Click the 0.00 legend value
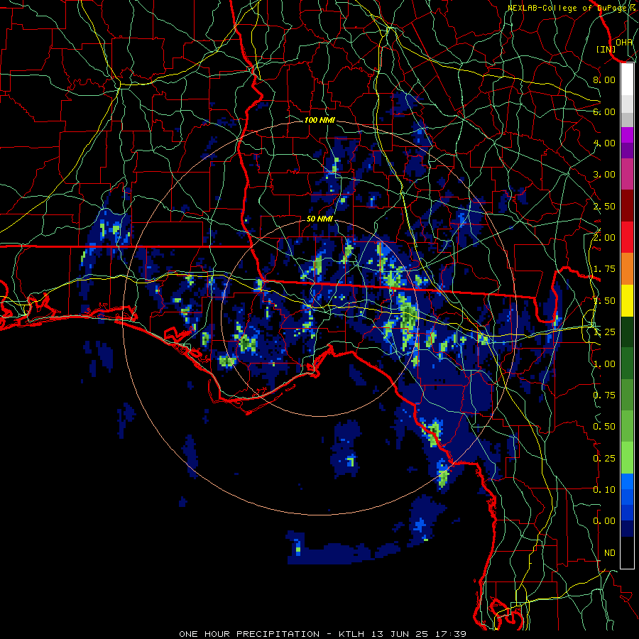The image size is (639, 639). click(604, 521)
